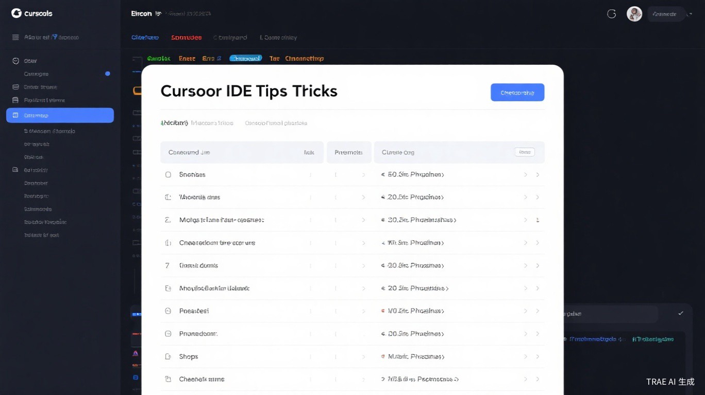Click the circular G icon beside the avatar
The width and height of the screenshot is (705, 395).
click(x=612, y=14)
